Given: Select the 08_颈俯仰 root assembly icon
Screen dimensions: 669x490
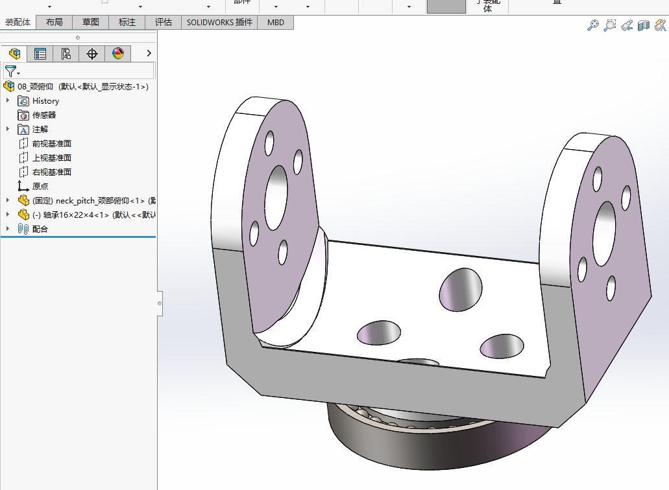Looking at the screenshot, I should pos(8,86).
